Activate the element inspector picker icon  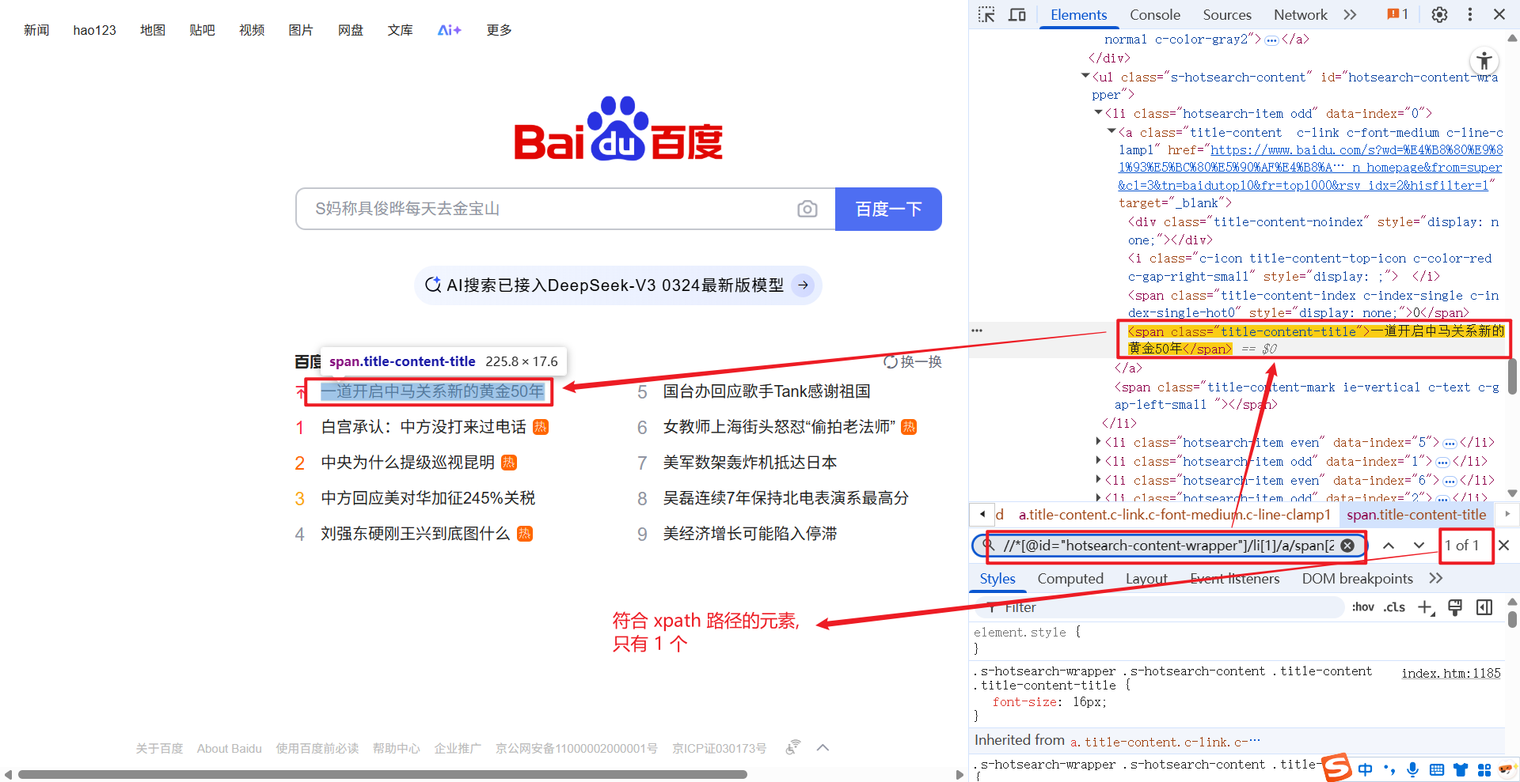986,14
